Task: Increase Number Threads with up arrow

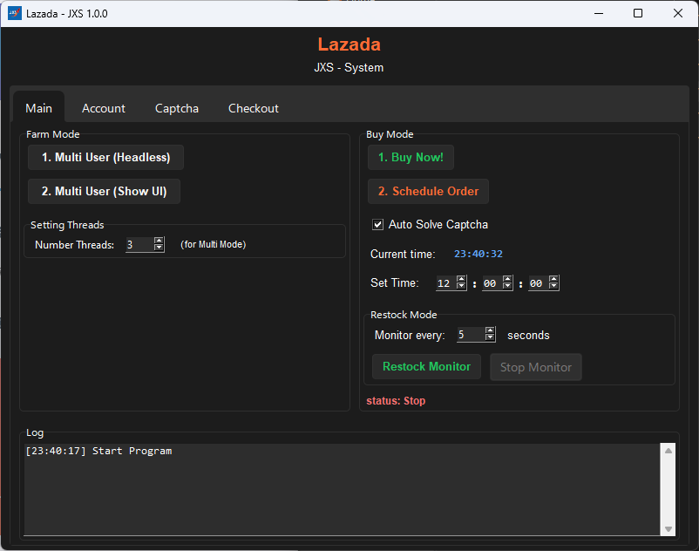Action: (159, 241)
